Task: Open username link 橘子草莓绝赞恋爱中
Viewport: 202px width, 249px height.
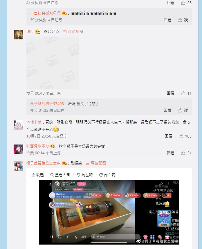Action: 43,163
